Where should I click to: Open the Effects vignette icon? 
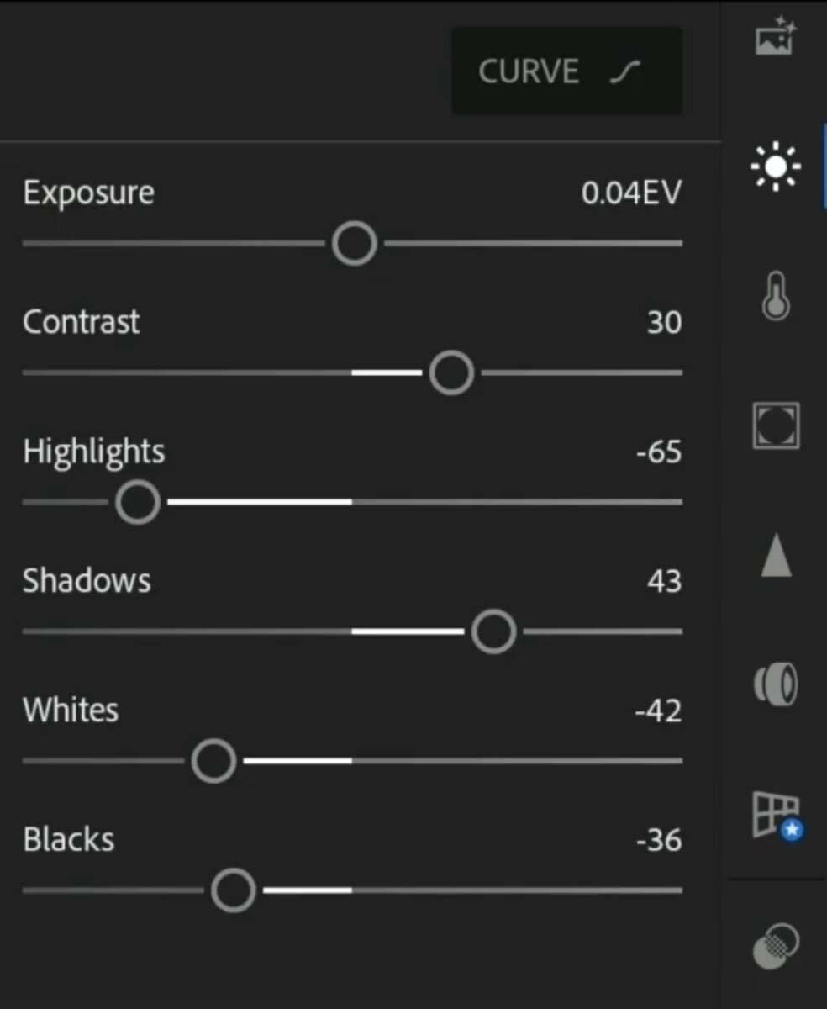(775, 425)
